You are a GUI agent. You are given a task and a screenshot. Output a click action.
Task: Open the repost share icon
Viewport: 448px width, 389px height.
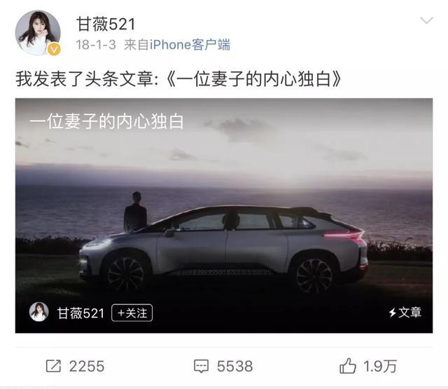coord(53,366)
